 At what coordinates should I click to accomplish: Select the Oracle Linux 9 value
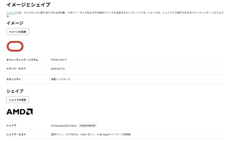coord(59,60)
